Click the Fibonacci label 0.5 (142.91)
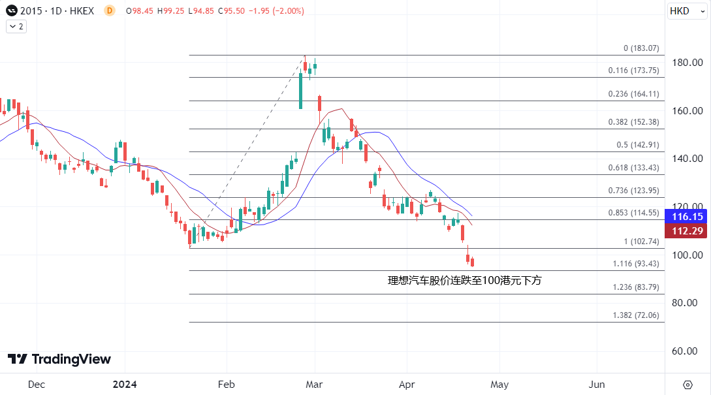 (x=637, y=145)
